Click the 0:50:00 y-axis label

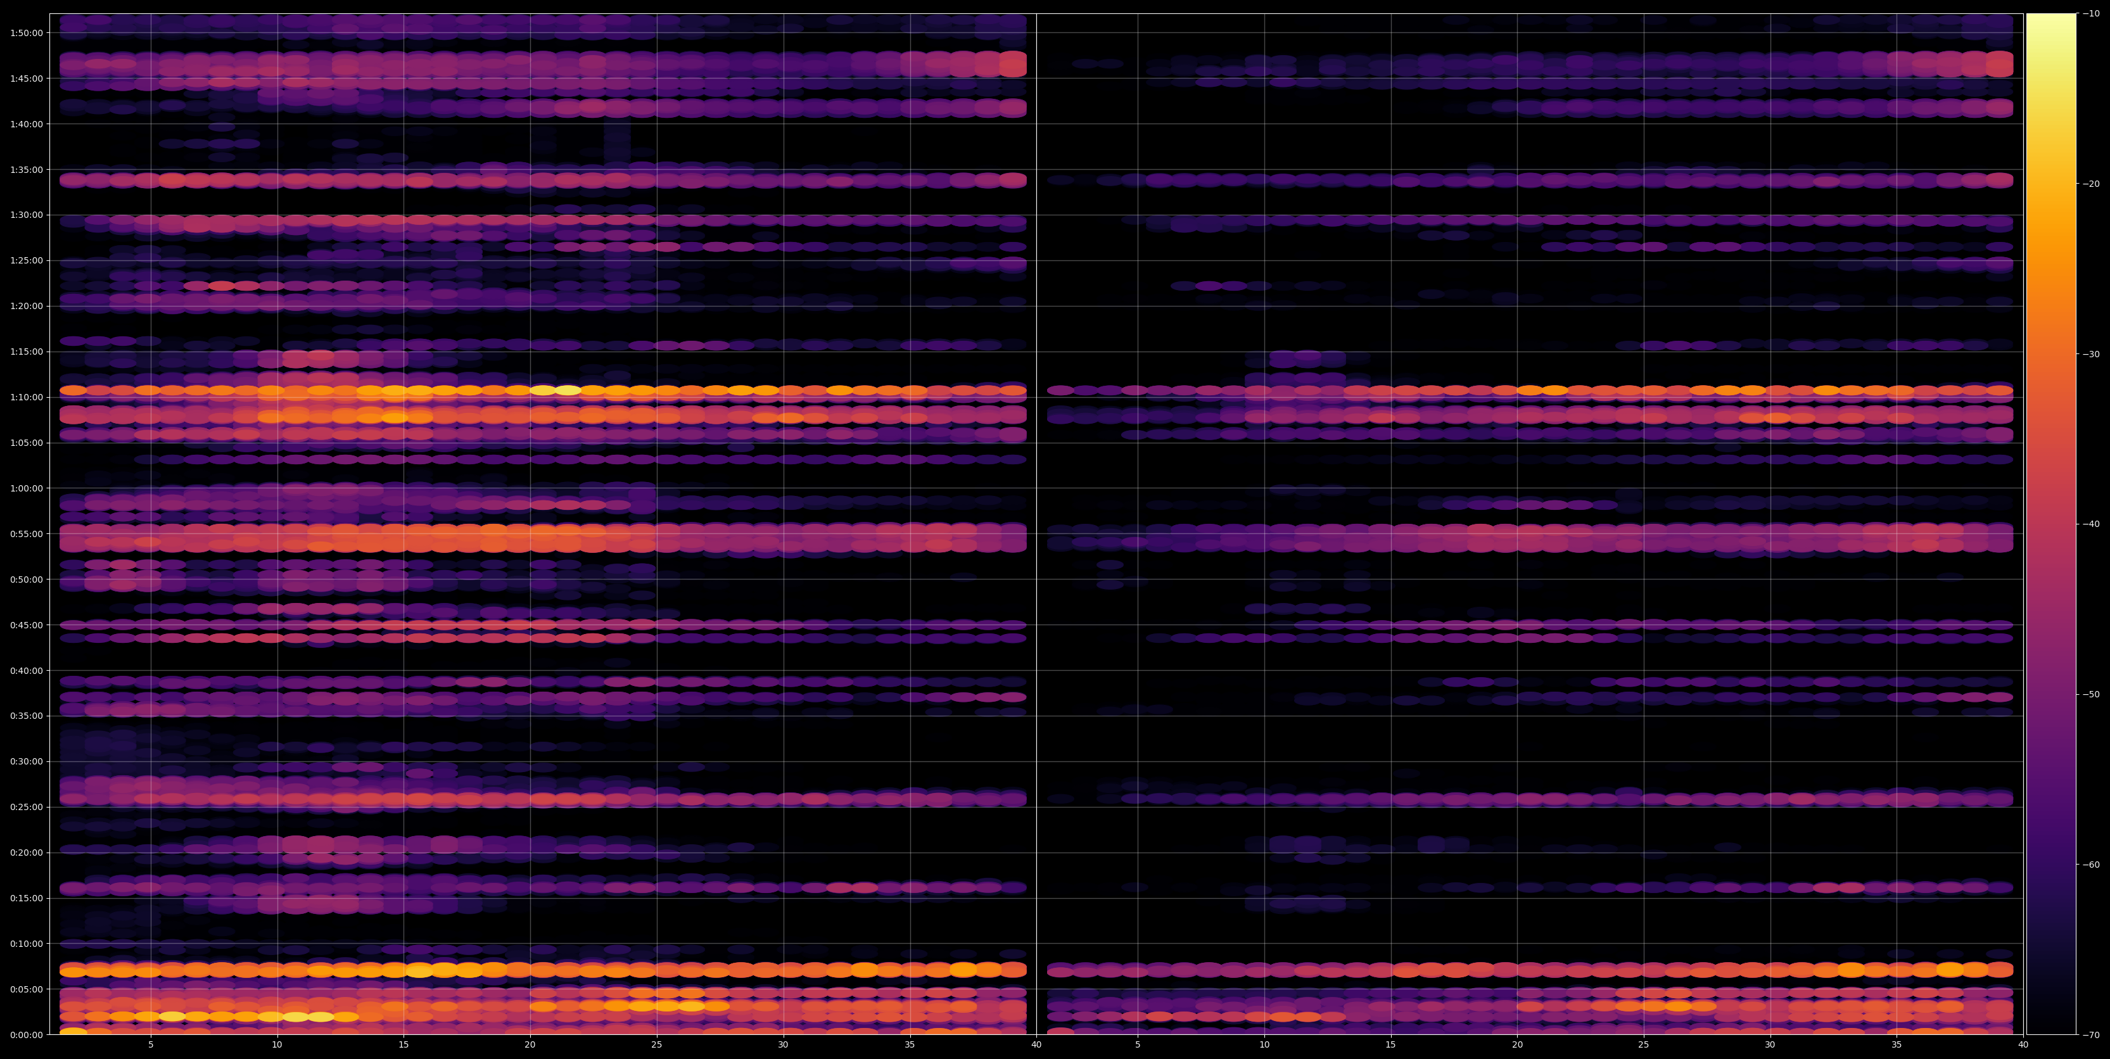click(x=26, y=579)
